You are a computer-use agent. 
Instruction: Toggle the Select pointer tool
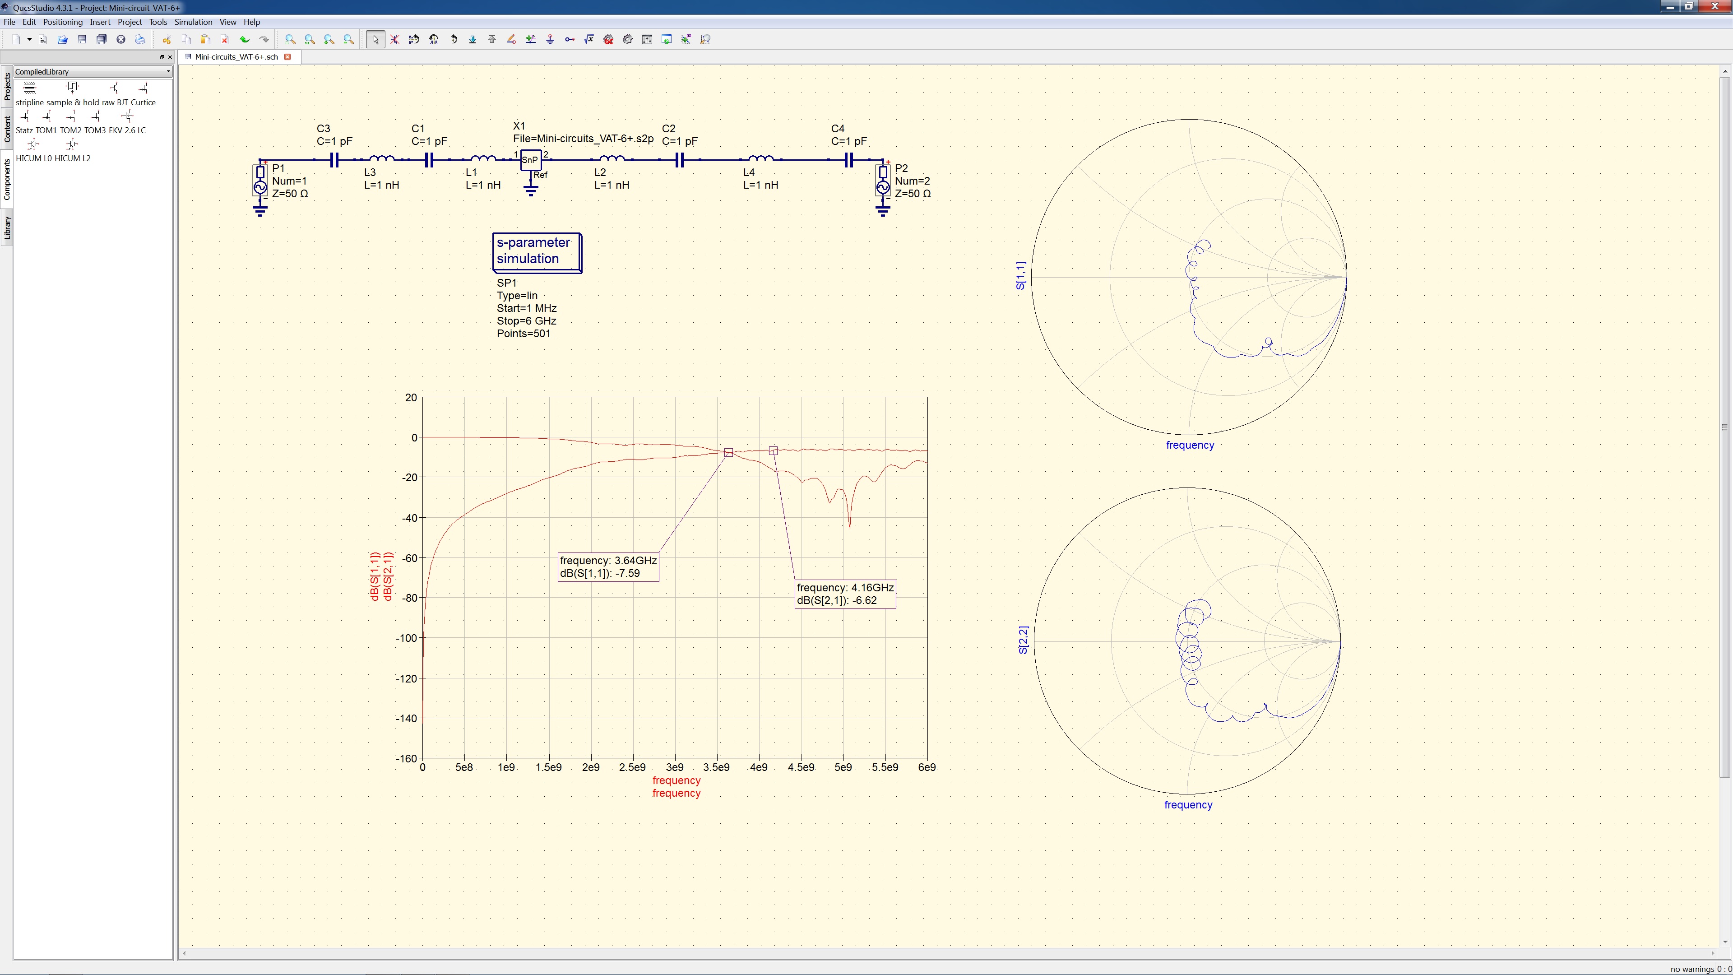(x=375, y=40)
